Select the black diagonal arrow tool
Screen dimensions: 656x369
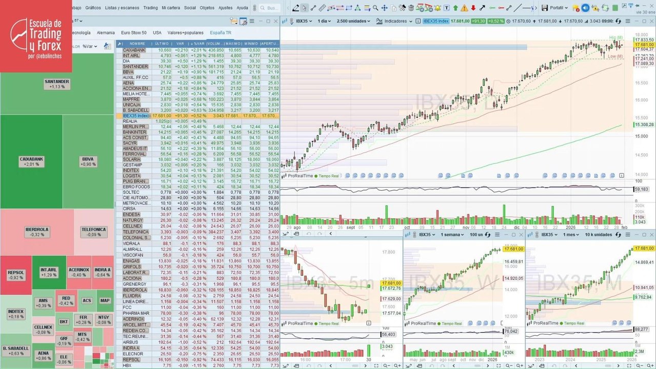(x=482, y=8)
